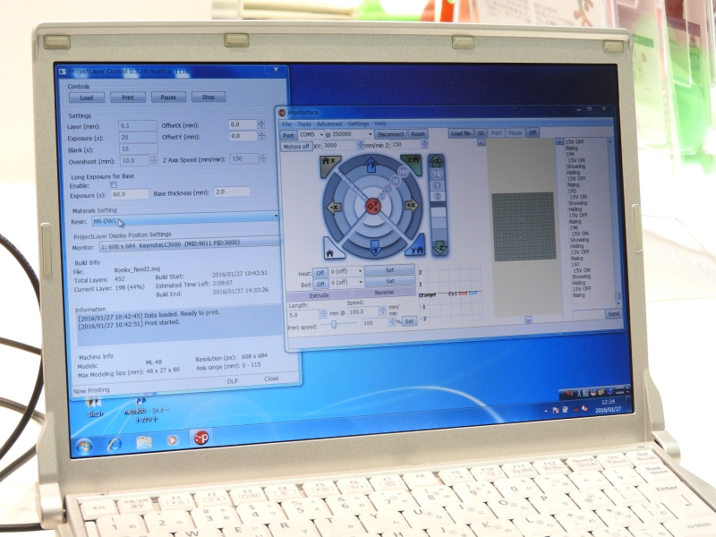Screen dimensions: 716x537
Task: Jog -X using the left arrow
Action: coord(334,208)
